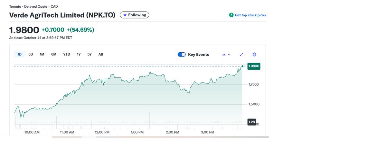The height and width of the screenshot is (155, 386).
Task: Click the Verde AgriTech Limited (NPK.TO) title
Action: (62, 15)
